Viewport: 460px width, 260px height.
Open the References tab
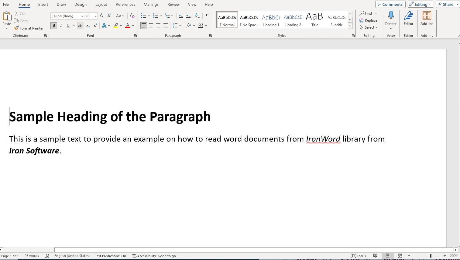125,4
